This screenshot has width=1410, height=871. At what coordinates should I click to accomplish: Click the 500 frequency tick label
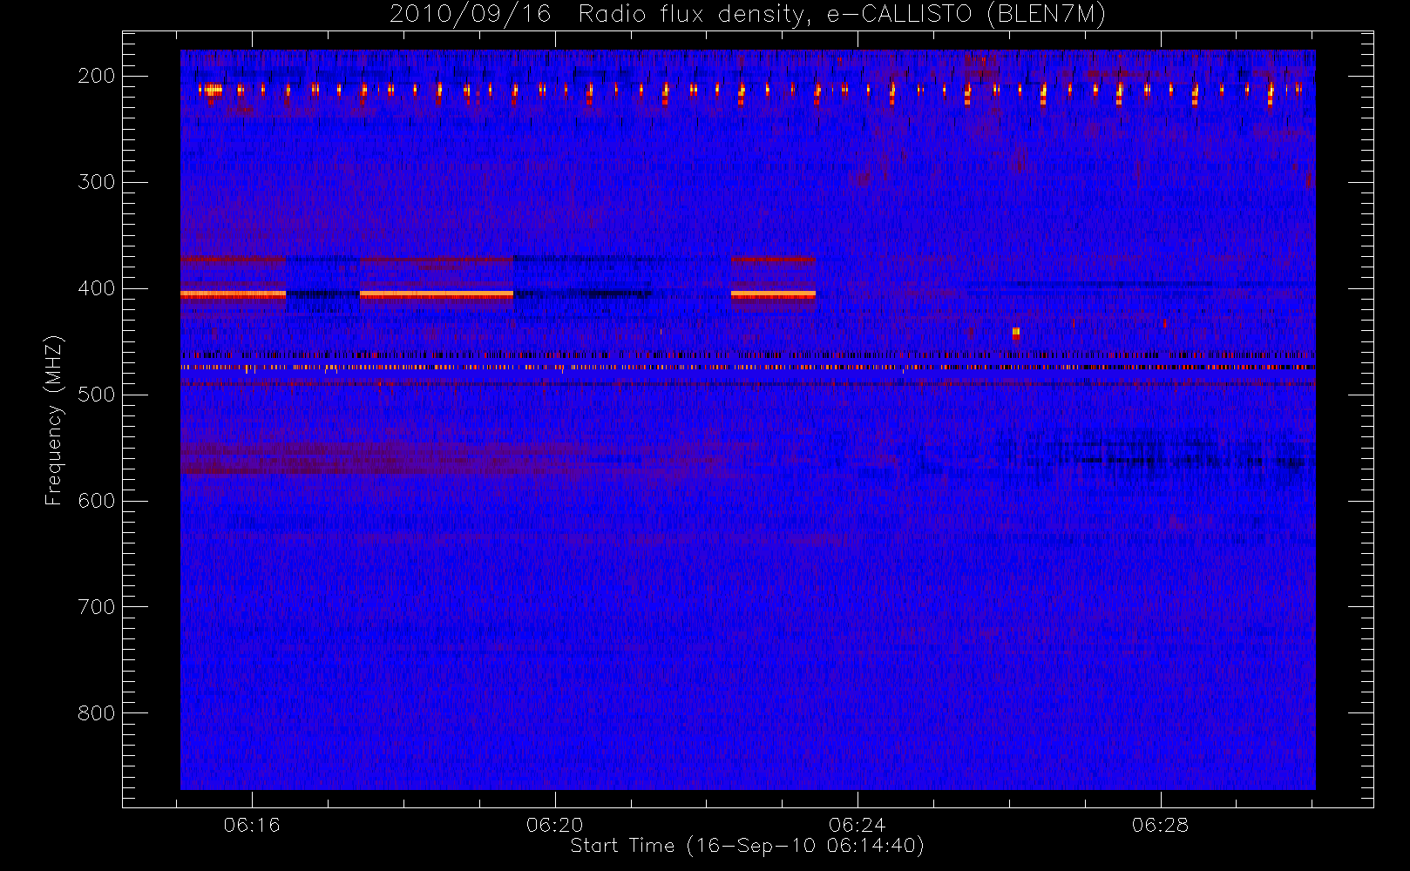coord(97,395)
